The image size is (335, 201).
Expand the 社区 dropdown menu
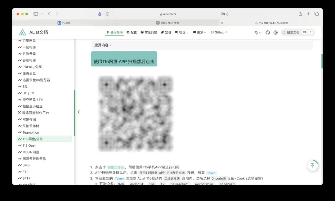coord(182,32)
